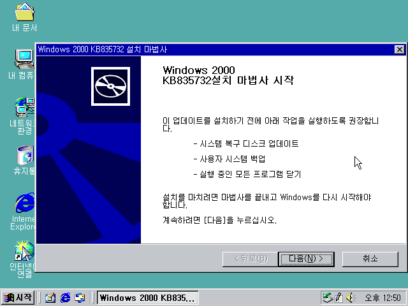Click the pen and paper tray icon
408x306 pixels.
pyautogui.click(x=339, y=298)
